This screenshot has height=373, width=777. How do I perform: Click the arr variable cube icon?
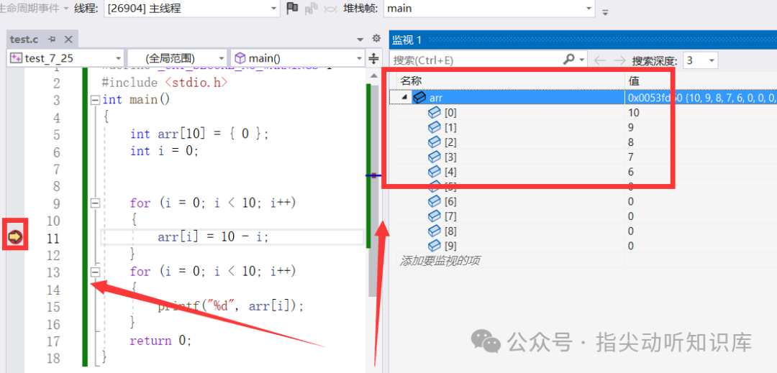419,98
